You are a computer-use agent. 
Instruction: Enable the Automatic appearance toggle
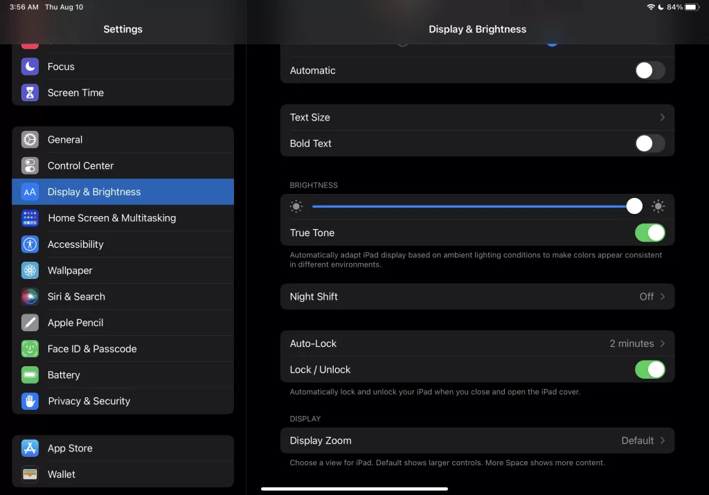[649, 71]
